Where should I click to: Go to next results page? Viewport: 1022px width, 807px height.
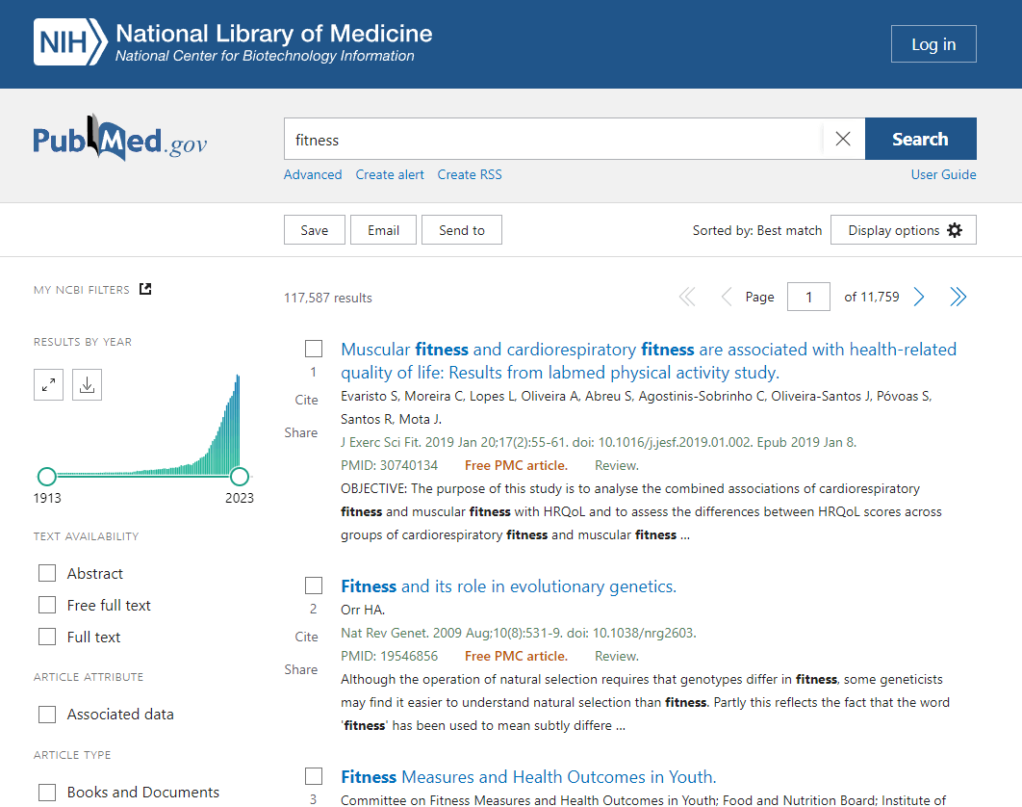[x=919, y=298]
